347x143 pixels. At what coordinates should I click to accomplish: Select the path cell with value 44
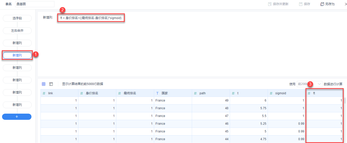click(211, 139)
